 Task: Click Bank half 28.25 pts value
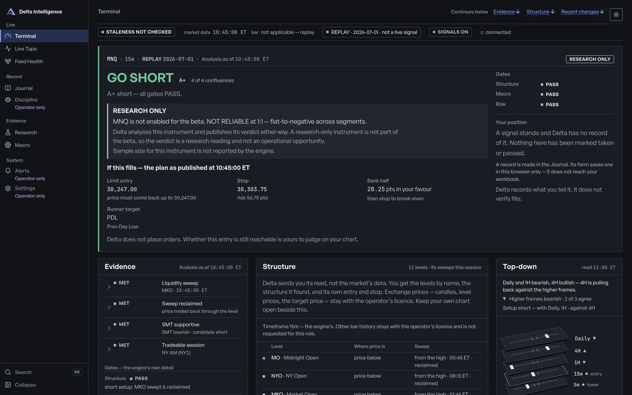pyautogui.click(x=399, y=189)
